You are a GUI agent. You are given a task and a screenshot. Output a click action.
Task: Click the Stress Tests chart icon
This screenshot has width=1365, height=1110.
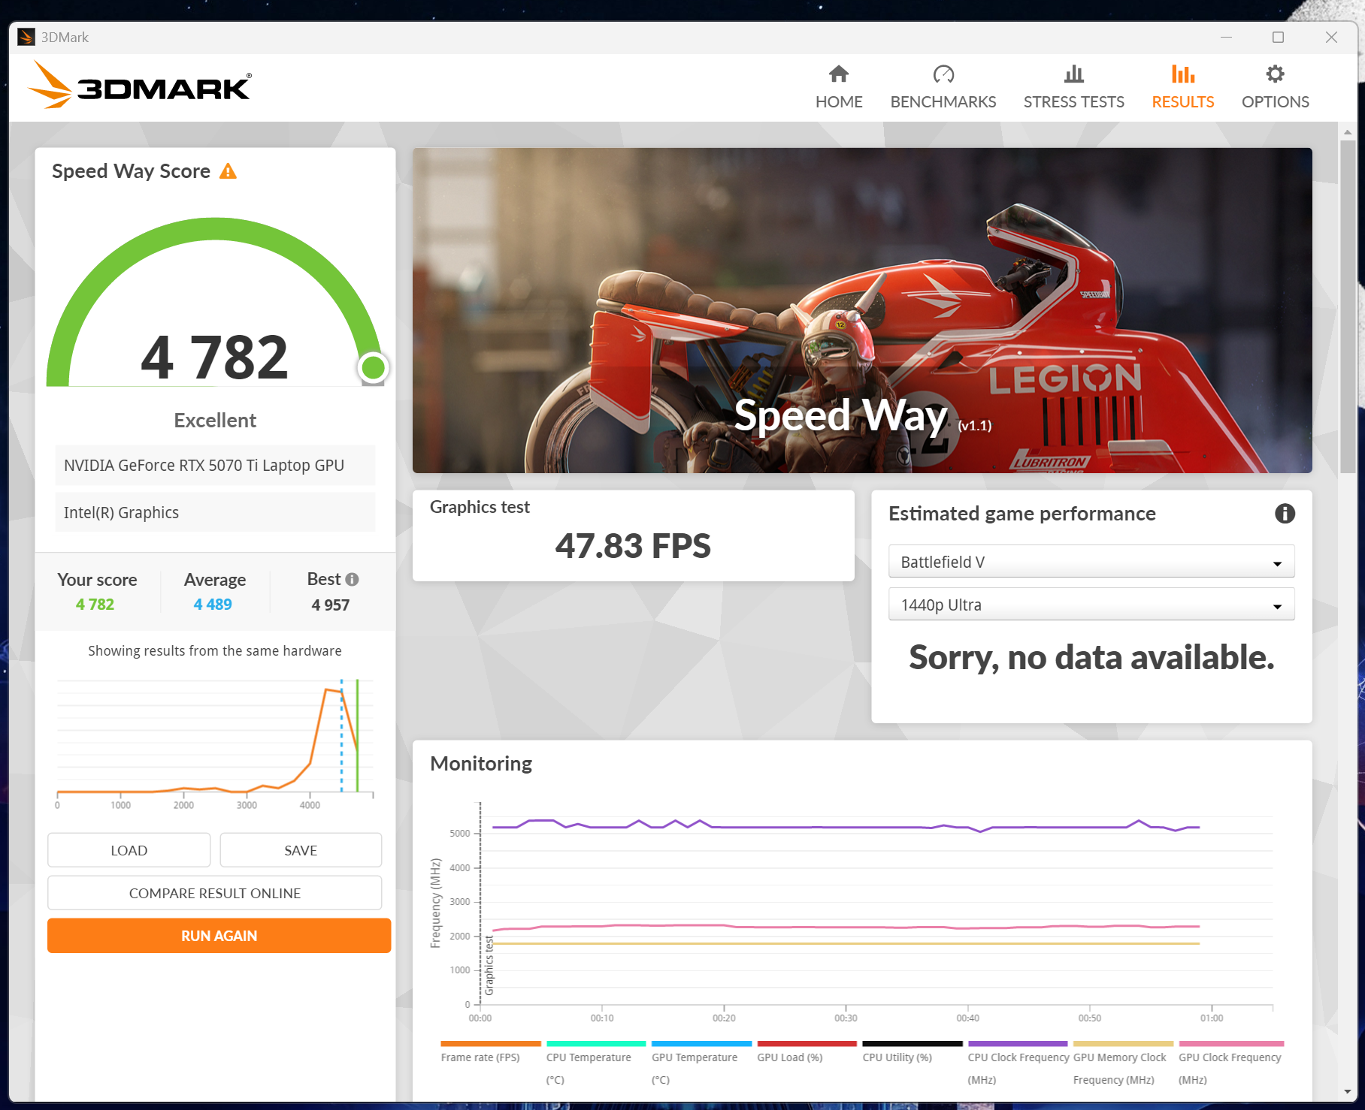tap(1074, 74)
